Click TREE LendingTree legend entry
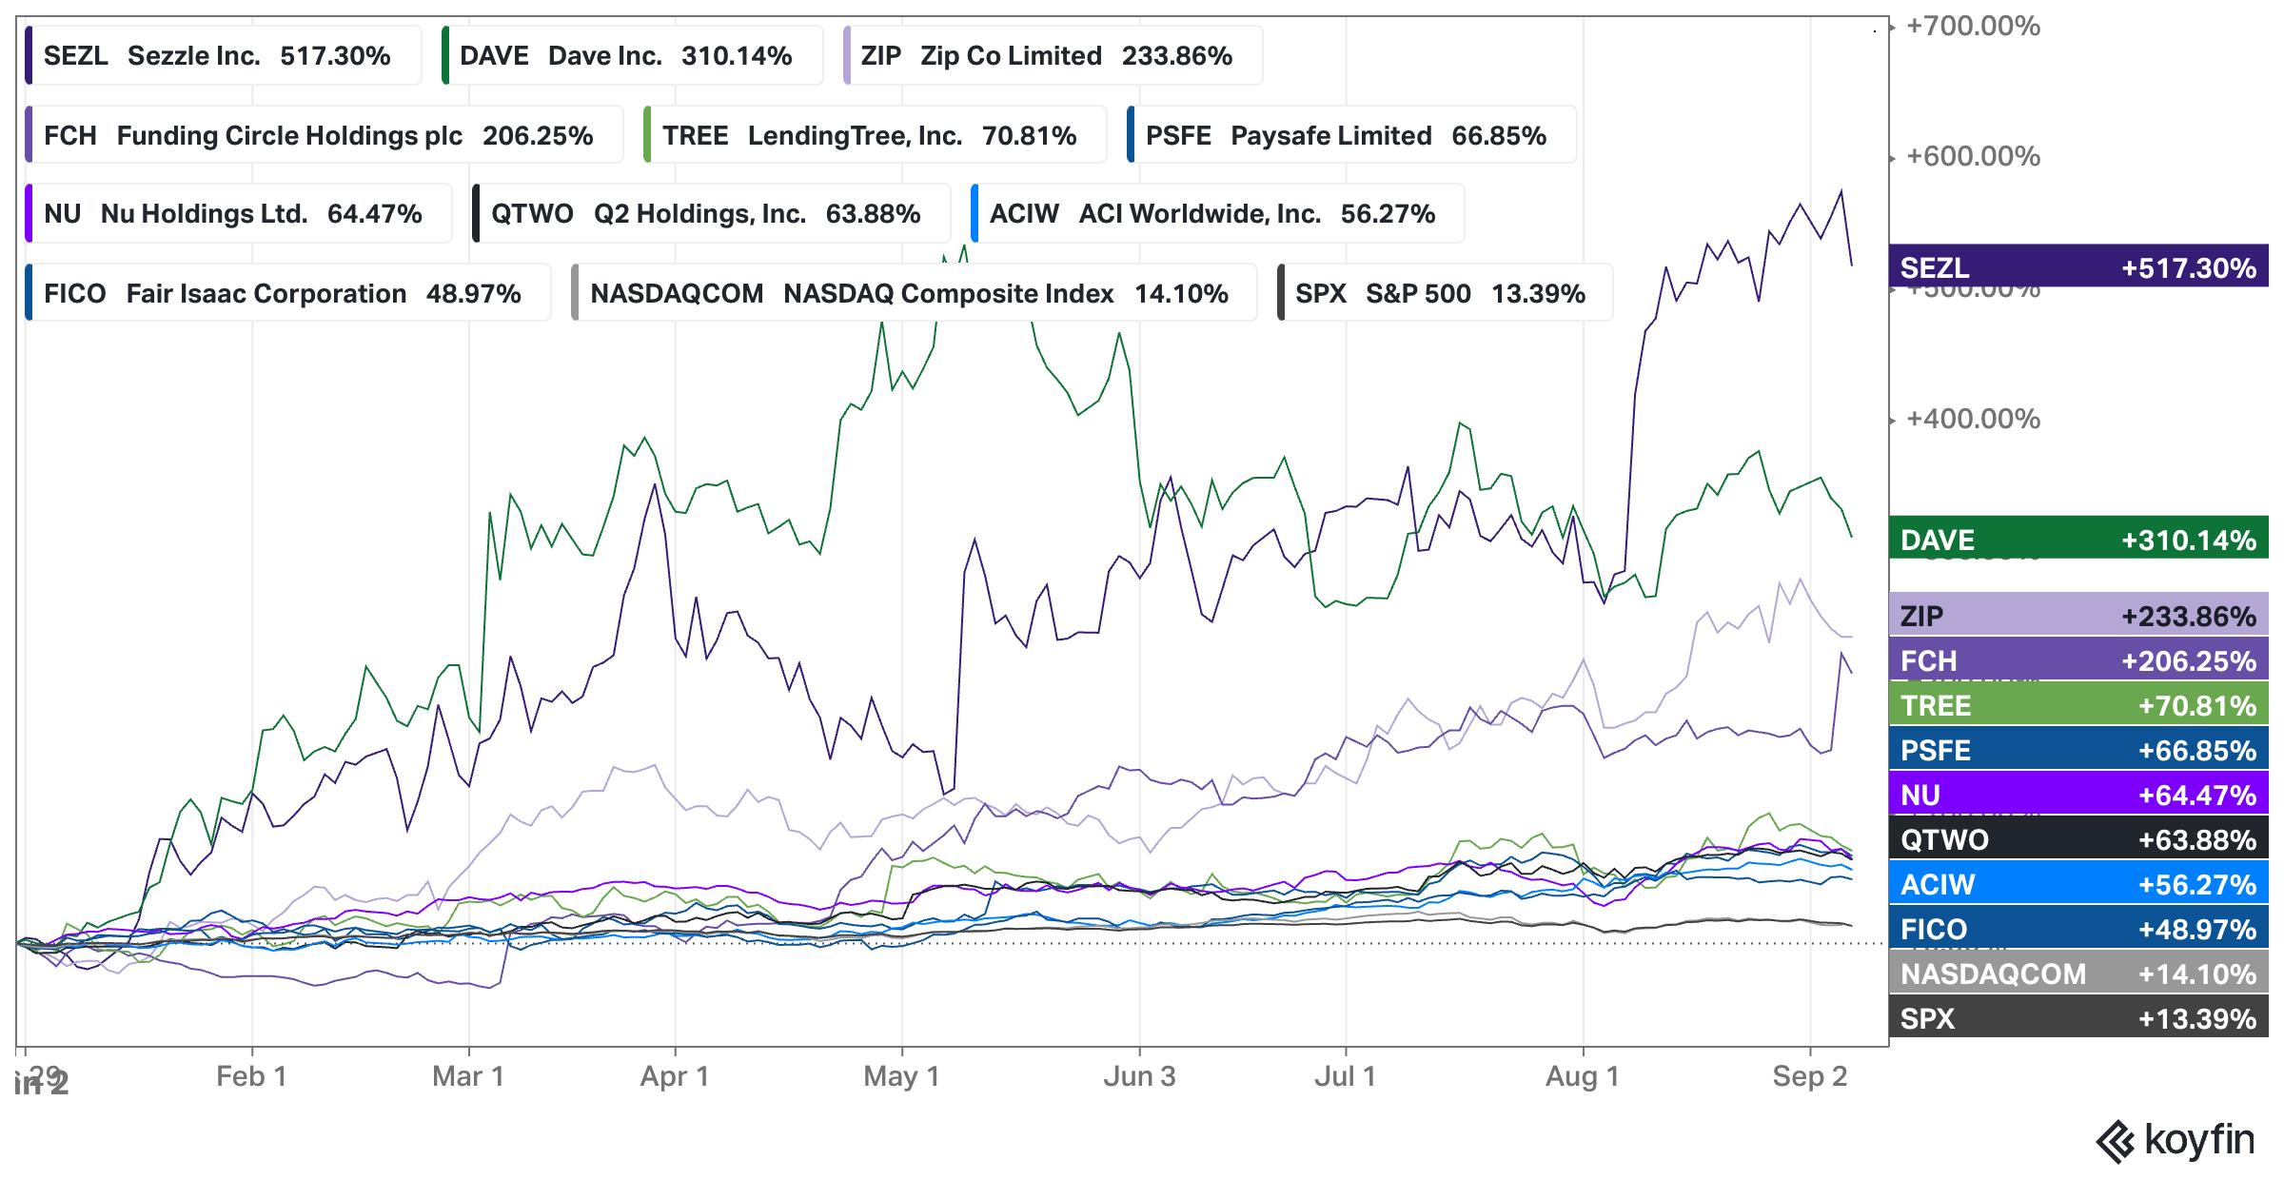 point(875,135)
